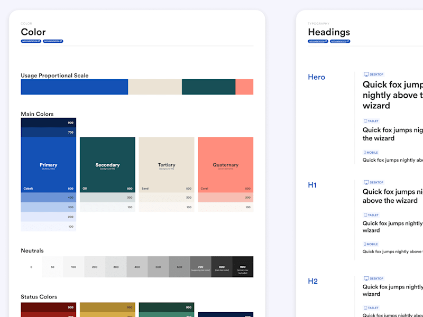
Task: Select the Neutral 400 swatch
Action: point(137,267)
